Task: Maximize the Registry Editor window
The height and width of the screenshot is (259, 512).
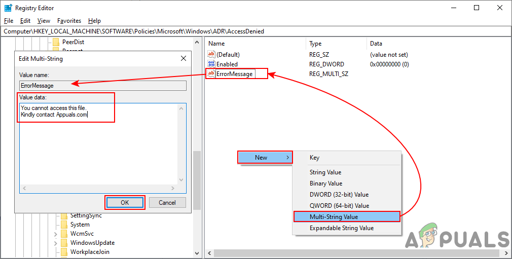Action: 477,8
